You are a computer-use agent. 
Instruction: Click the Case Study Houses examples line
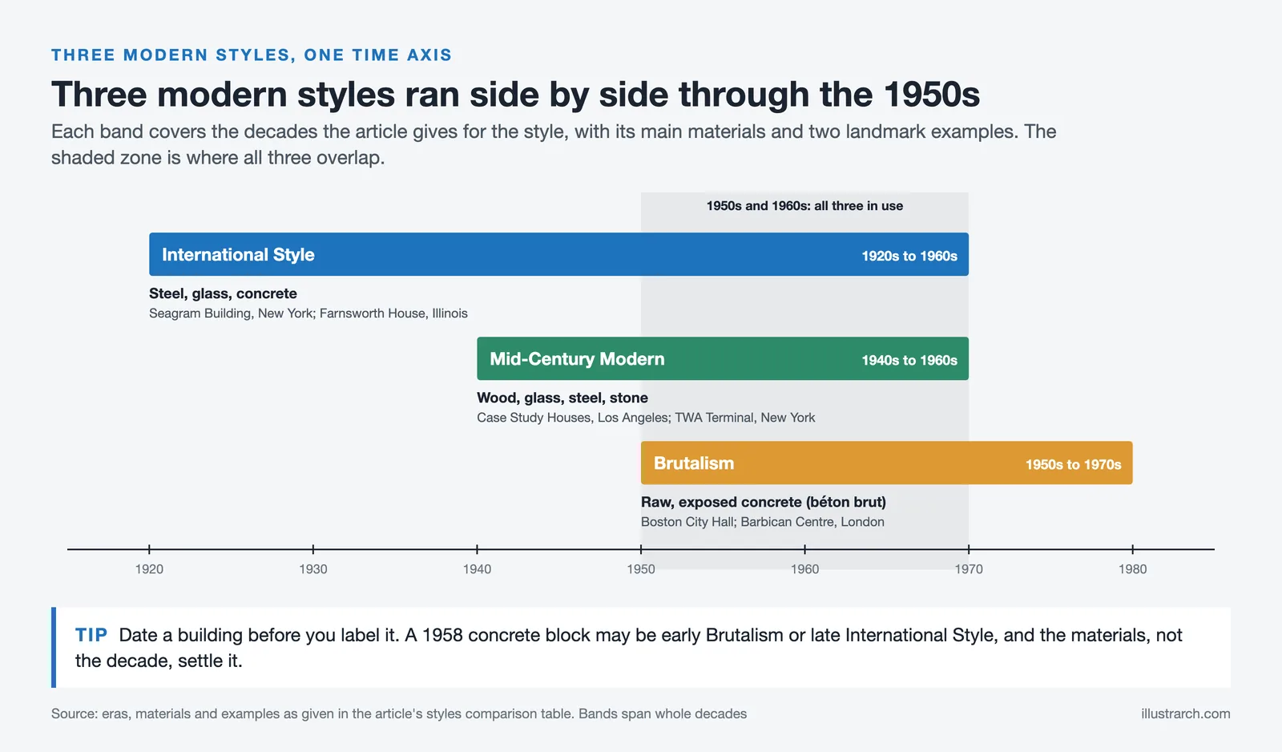tap(646, 418)
